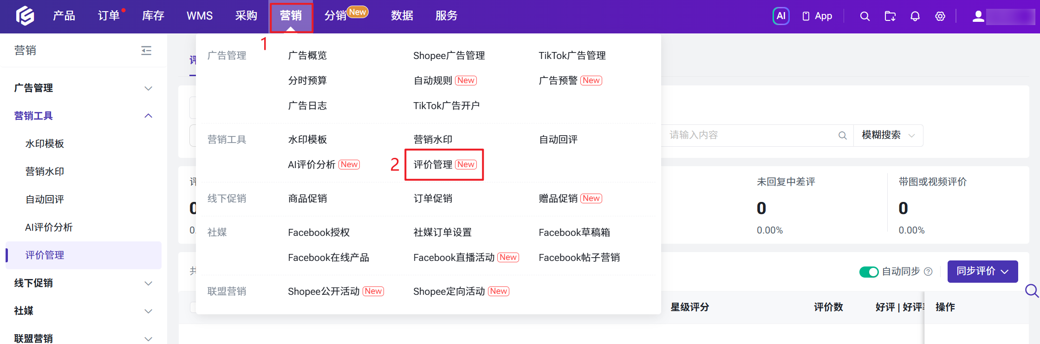Open the settings gear in header
Screen dimensions: 1040x344
pyautogui.click(x=940, y=16)
